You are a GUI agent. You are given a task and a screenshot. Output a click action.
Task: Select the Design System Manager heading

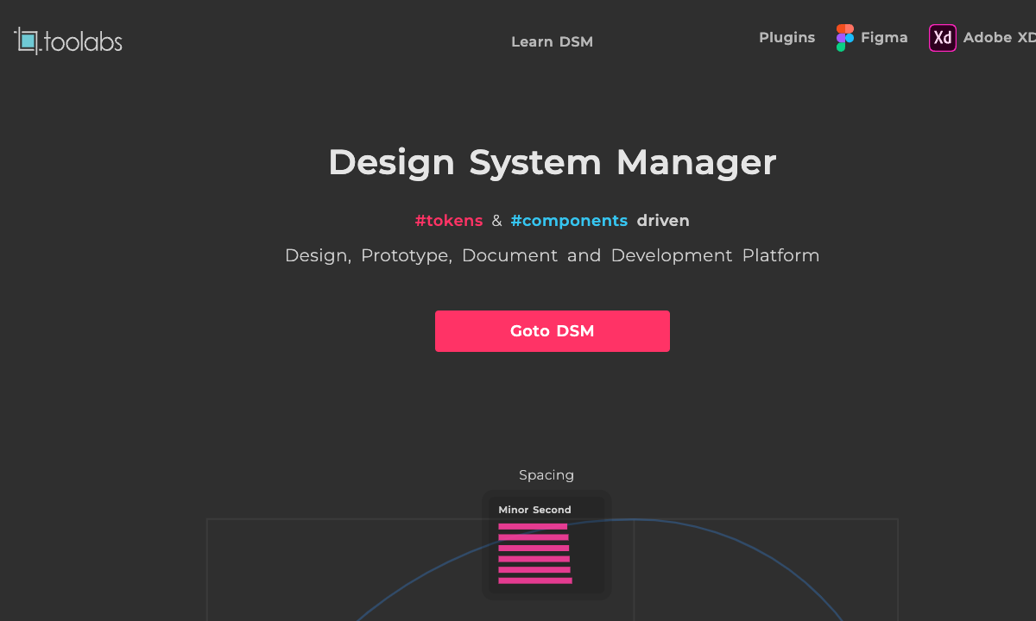pos(552,162)
